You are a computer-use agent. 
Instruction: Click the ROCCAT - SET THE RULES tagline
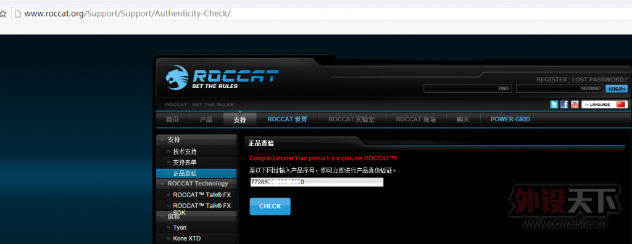pos(199,105)
